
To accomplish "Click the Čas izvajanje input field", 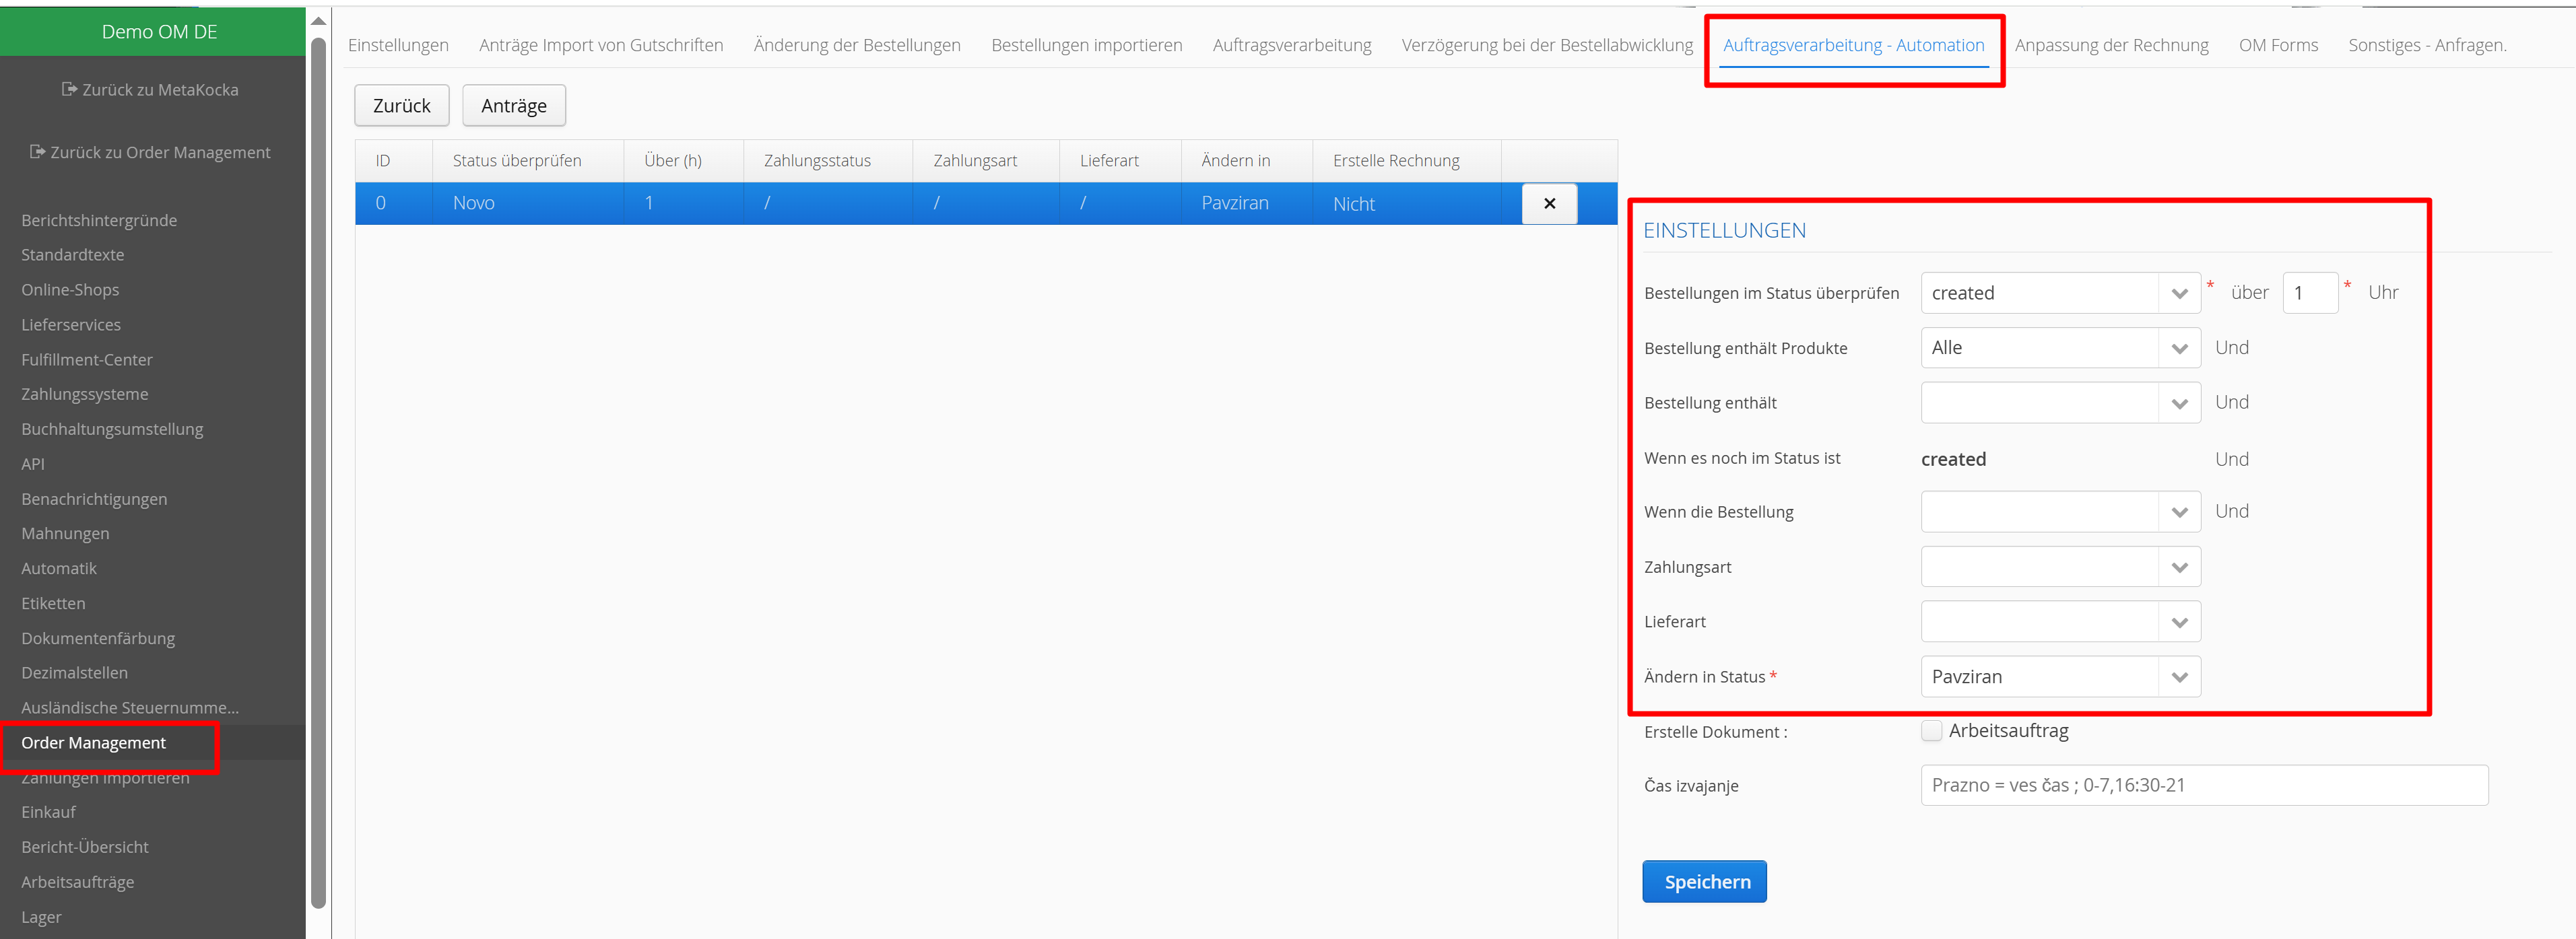I will click(2203, 786).
